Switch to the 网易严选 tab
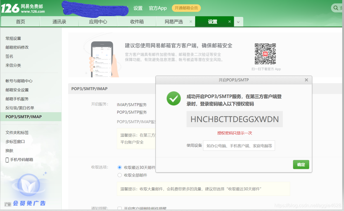 (x=174, y=22)
